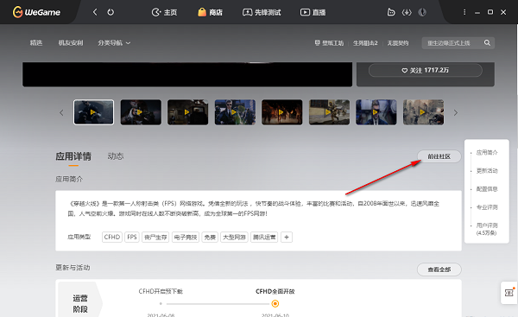This screenshot has width=518, height=317.
Task: Open the coupon icon at right edge
Action: [x=509, y=293]
